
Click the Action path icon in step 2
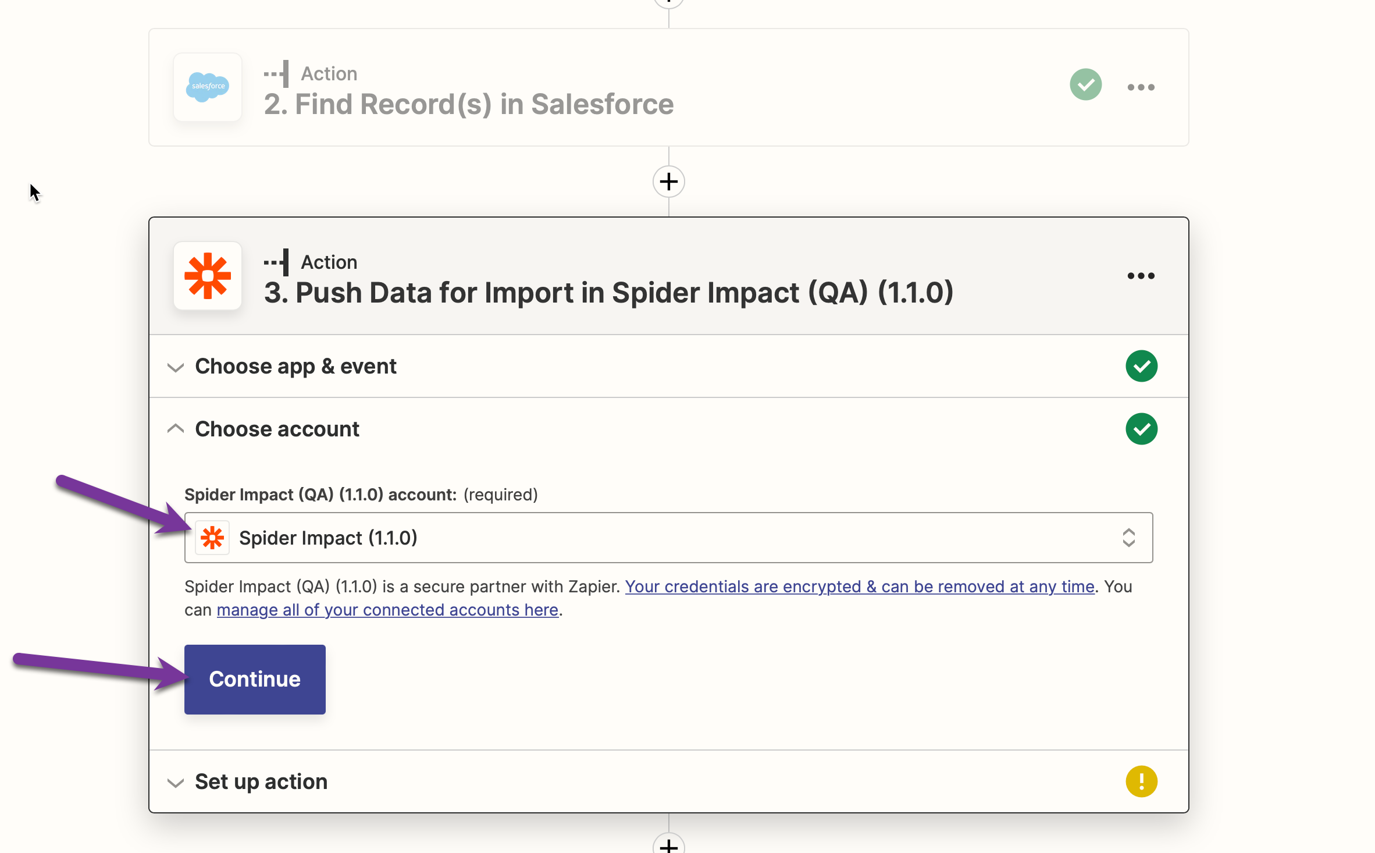click(x=276, y=74)
